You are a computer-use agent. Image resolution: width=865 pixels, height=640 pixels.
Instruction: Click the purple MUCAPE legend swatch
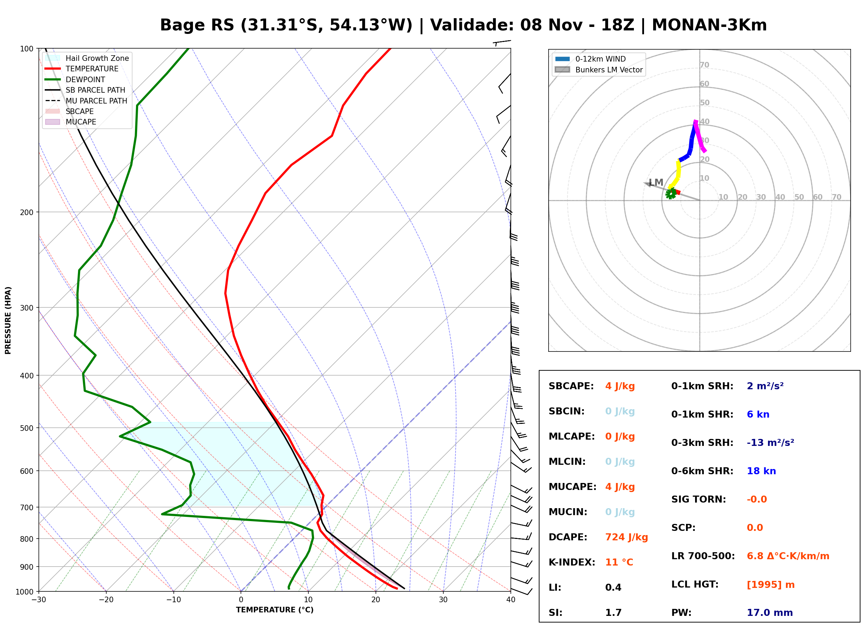coord(53,122)
